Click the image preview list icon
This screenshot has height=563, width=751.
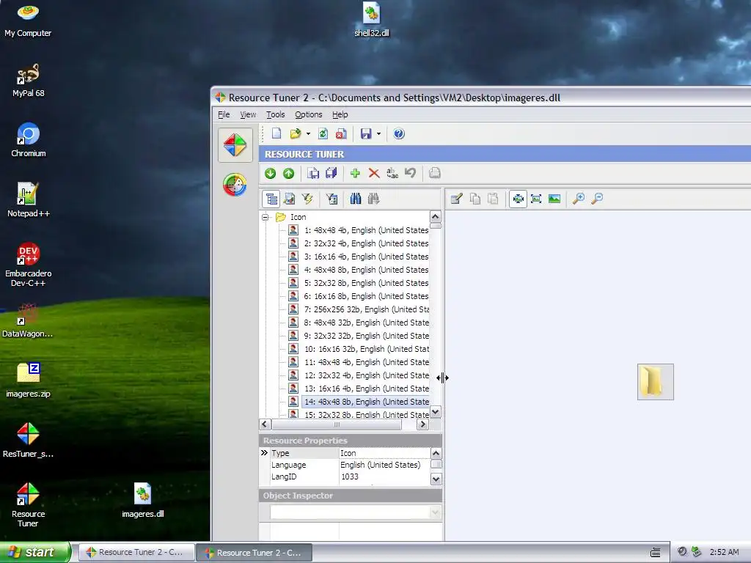[x=289, y=199]
